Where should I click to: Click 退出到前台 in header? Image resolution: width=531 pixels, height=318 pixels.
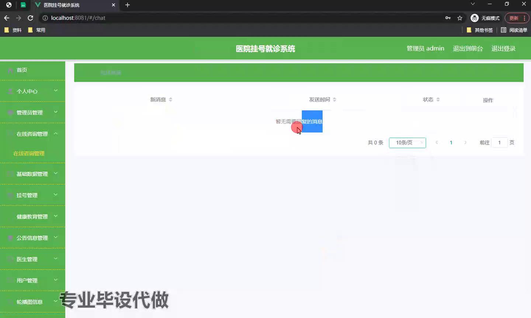pyautogui.click(x=468, y=49)
